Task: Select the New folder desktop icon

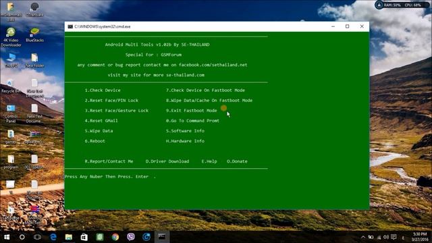Action: tap(34, 60)
